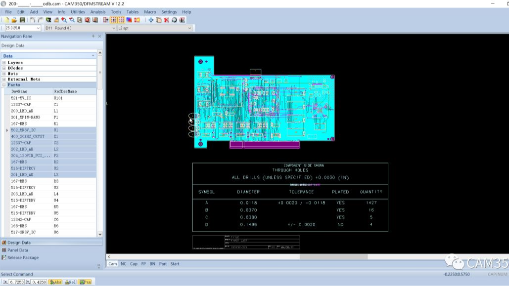Open the 25.0:25.0 grid size dropdown
Viewport: 509px width, 286px height.
[x=38, y=28]
